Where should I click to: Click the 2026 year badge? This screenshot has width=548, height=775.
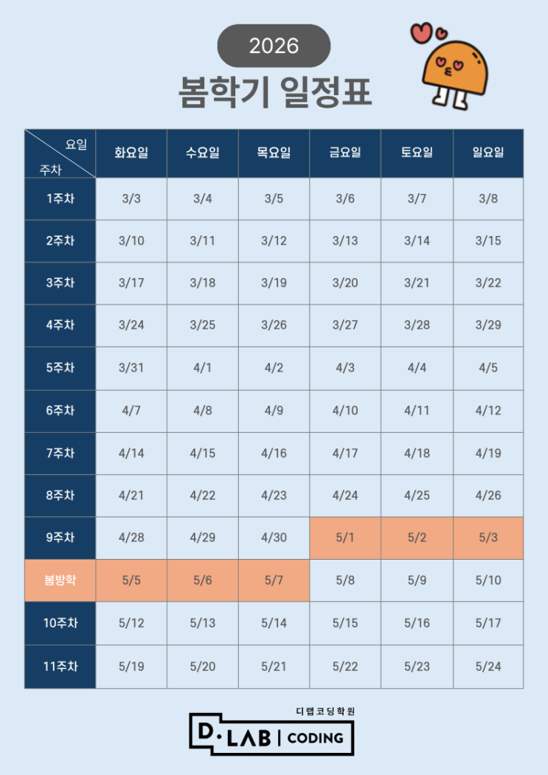point(274,46)
